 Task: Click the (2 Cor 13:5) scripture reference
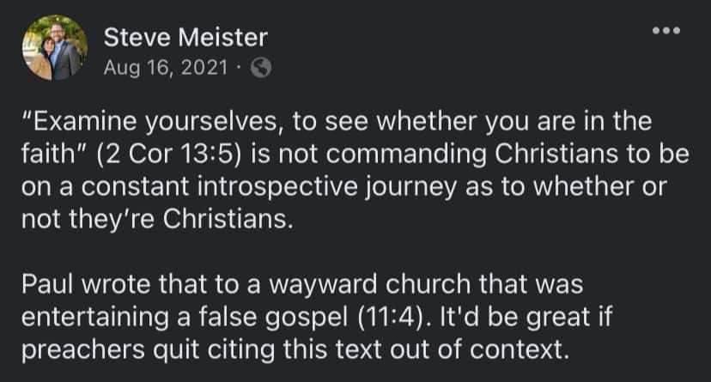pos(168,154)
